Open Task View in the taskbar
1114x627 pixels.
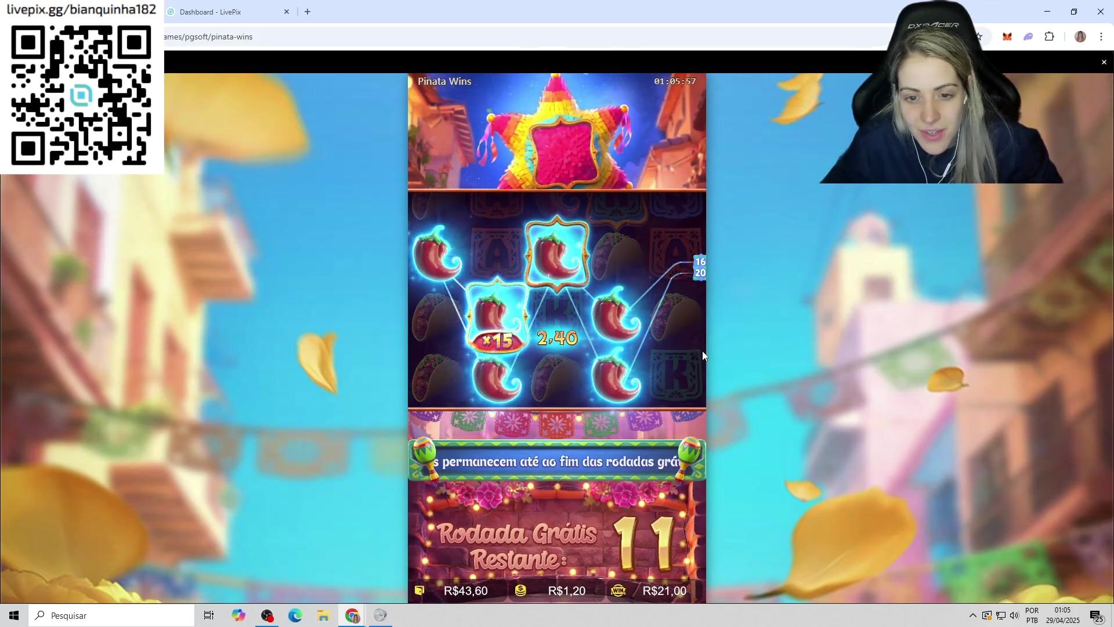(x=209, y=615)
